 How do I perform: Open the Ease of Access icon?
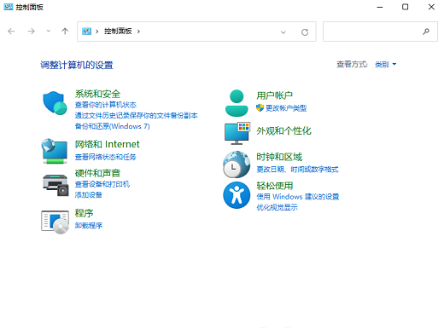pyautogui.click(x=237, y=195)
